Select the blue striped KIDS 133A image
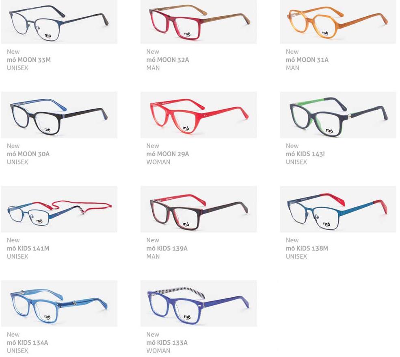Image resolution: width=400 pixels, height=357 pixels. [x=199, y=303]
